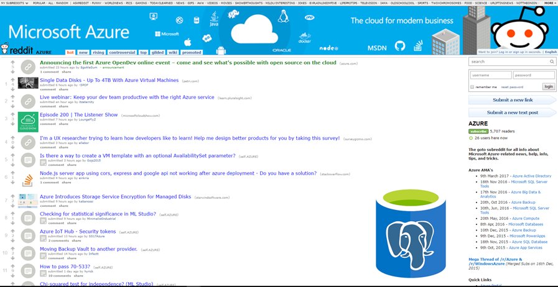This screenshot has height=287, width=558.
Task: Open the Azure App Services AMA link
Action: (x=526, y=248)
